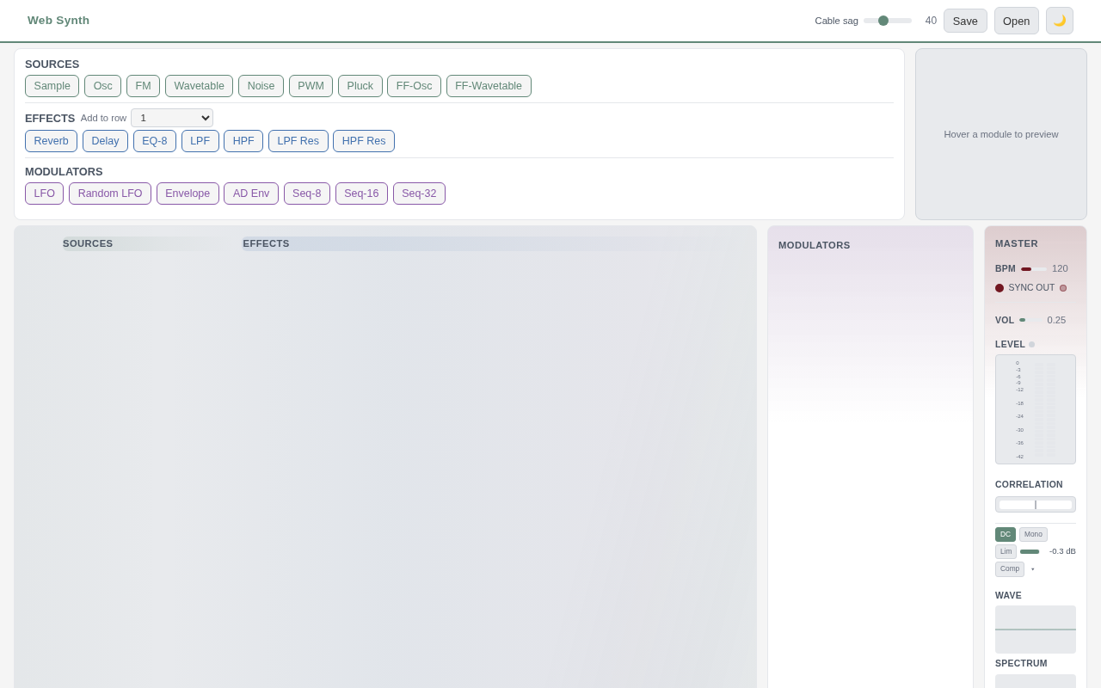The image size is (1101, 688).
Task: Expand compressor settings arrow
Action: 1033,569
